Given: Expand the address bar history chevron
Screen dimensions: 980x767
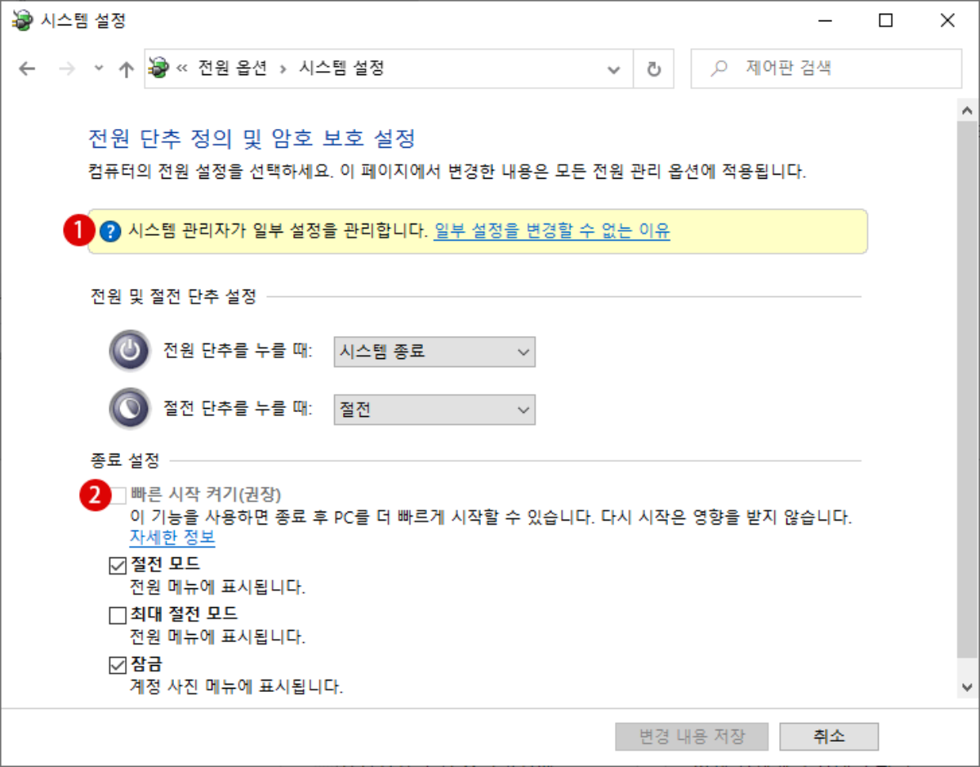Looking at the screenshot, I should (614, 69).
